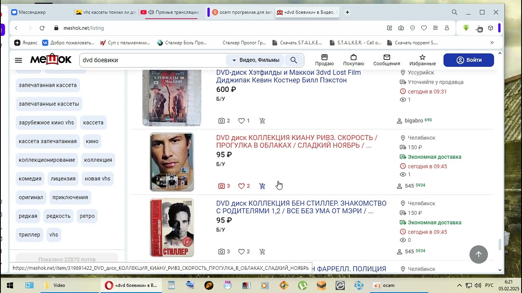Open the Видео, Фильмы category dropdown

click(x=256, y=60)
